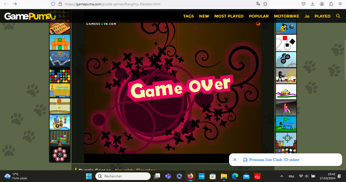This screenshot has width=346, height=182.
Task: Click the GamePuma logo
Action: click(29, 16)
